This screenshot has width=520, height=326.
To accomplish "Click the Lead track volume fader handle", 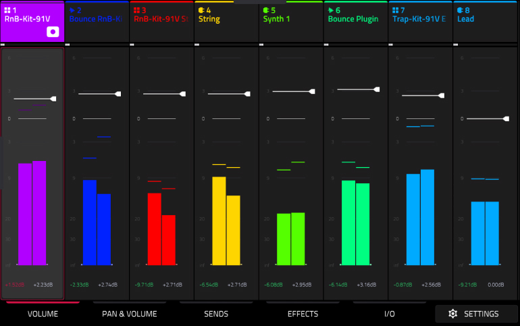I will 506,119.
